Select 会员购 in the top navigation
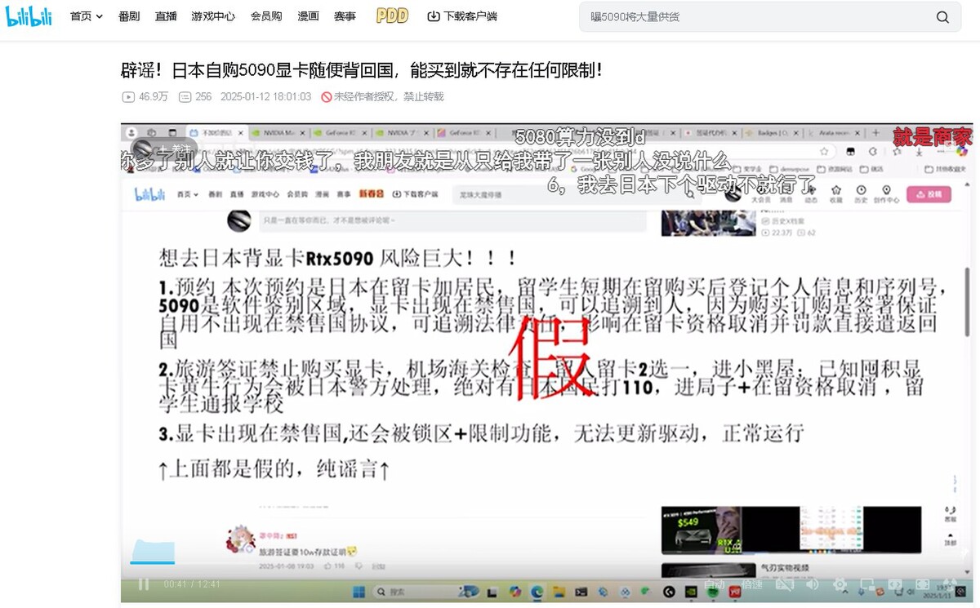Image resolution: width=980 pixels, height=608 pixels. coord(266,16)
